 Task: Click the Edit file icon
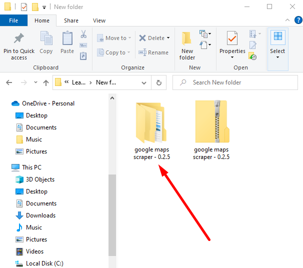(x=253, y=45)
